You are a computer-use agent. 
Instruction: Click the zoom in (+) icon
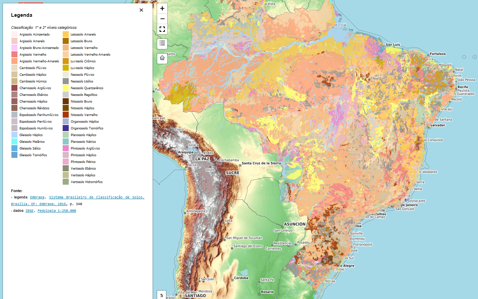pyautogui.click(x=162, y=8)
